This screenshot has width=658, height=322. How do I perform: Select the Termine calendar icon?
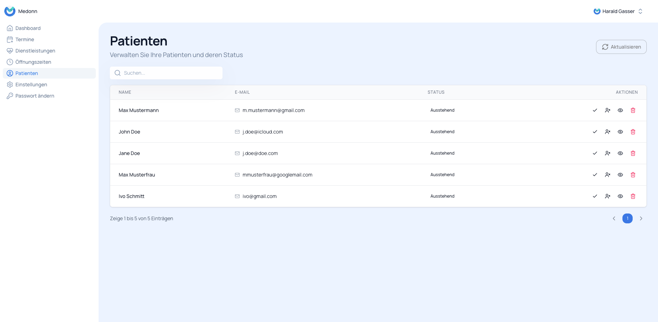click(10, 39)
